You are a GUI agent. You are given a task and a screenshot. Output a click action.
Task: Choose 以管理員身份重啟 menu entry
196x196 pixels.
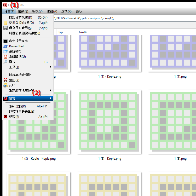pyautogui.click(x=28, y=112)
